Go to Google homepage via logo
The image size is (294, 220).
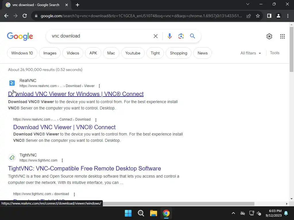(20, 36)
